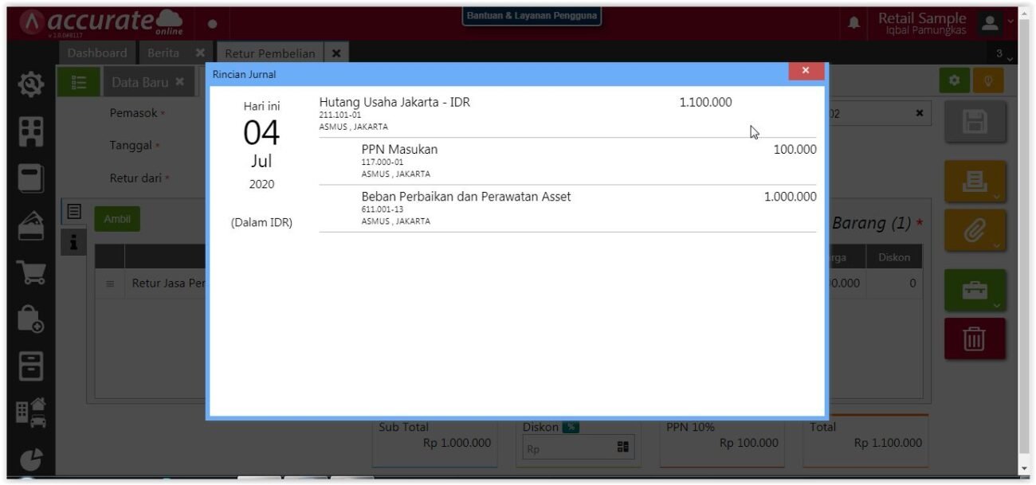The width and height of the screenshot is (1036, 485).
Task: Click the save diskette button
Action: click(x=975, y=122)
